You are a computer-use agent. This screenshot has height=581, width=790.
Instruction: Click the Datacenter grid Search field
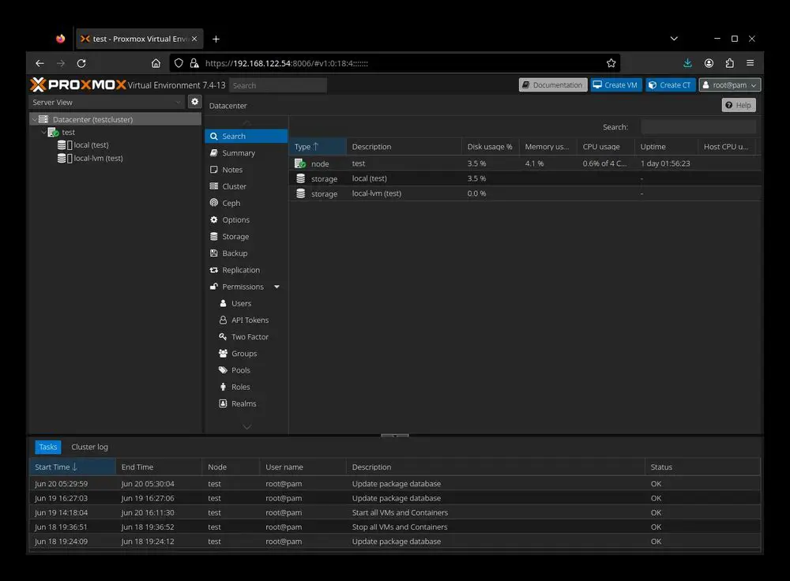click(x=698, y=127)
